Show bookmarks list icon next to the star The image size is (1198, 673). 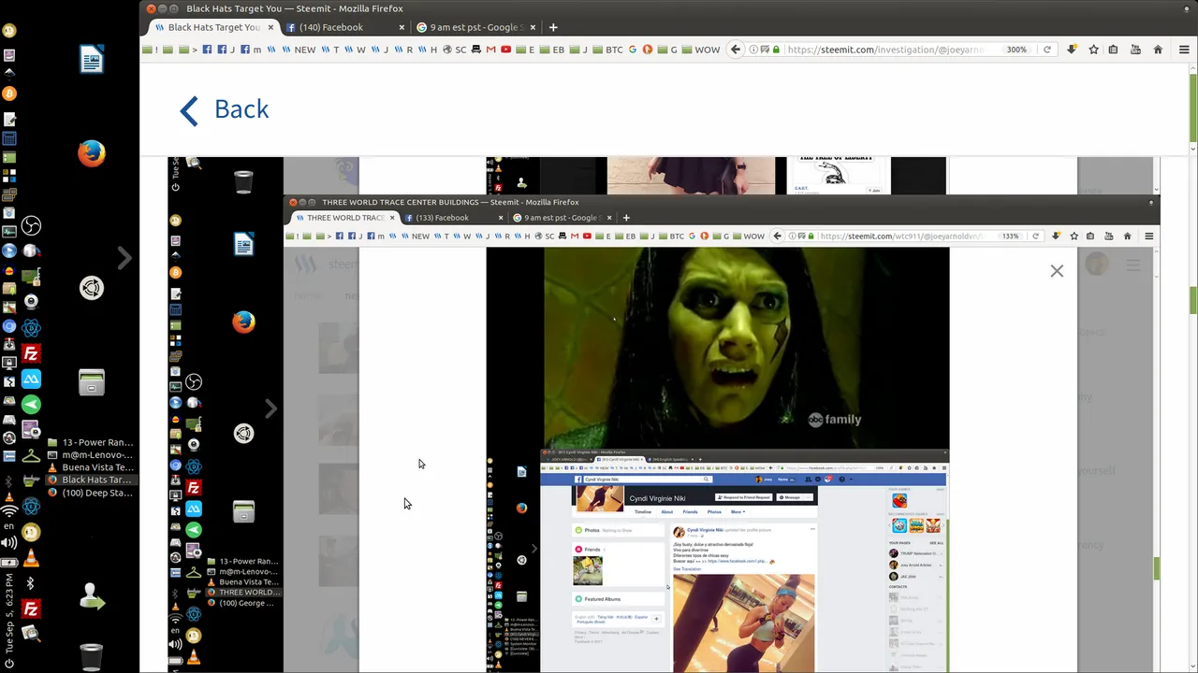pos(1113,50)
